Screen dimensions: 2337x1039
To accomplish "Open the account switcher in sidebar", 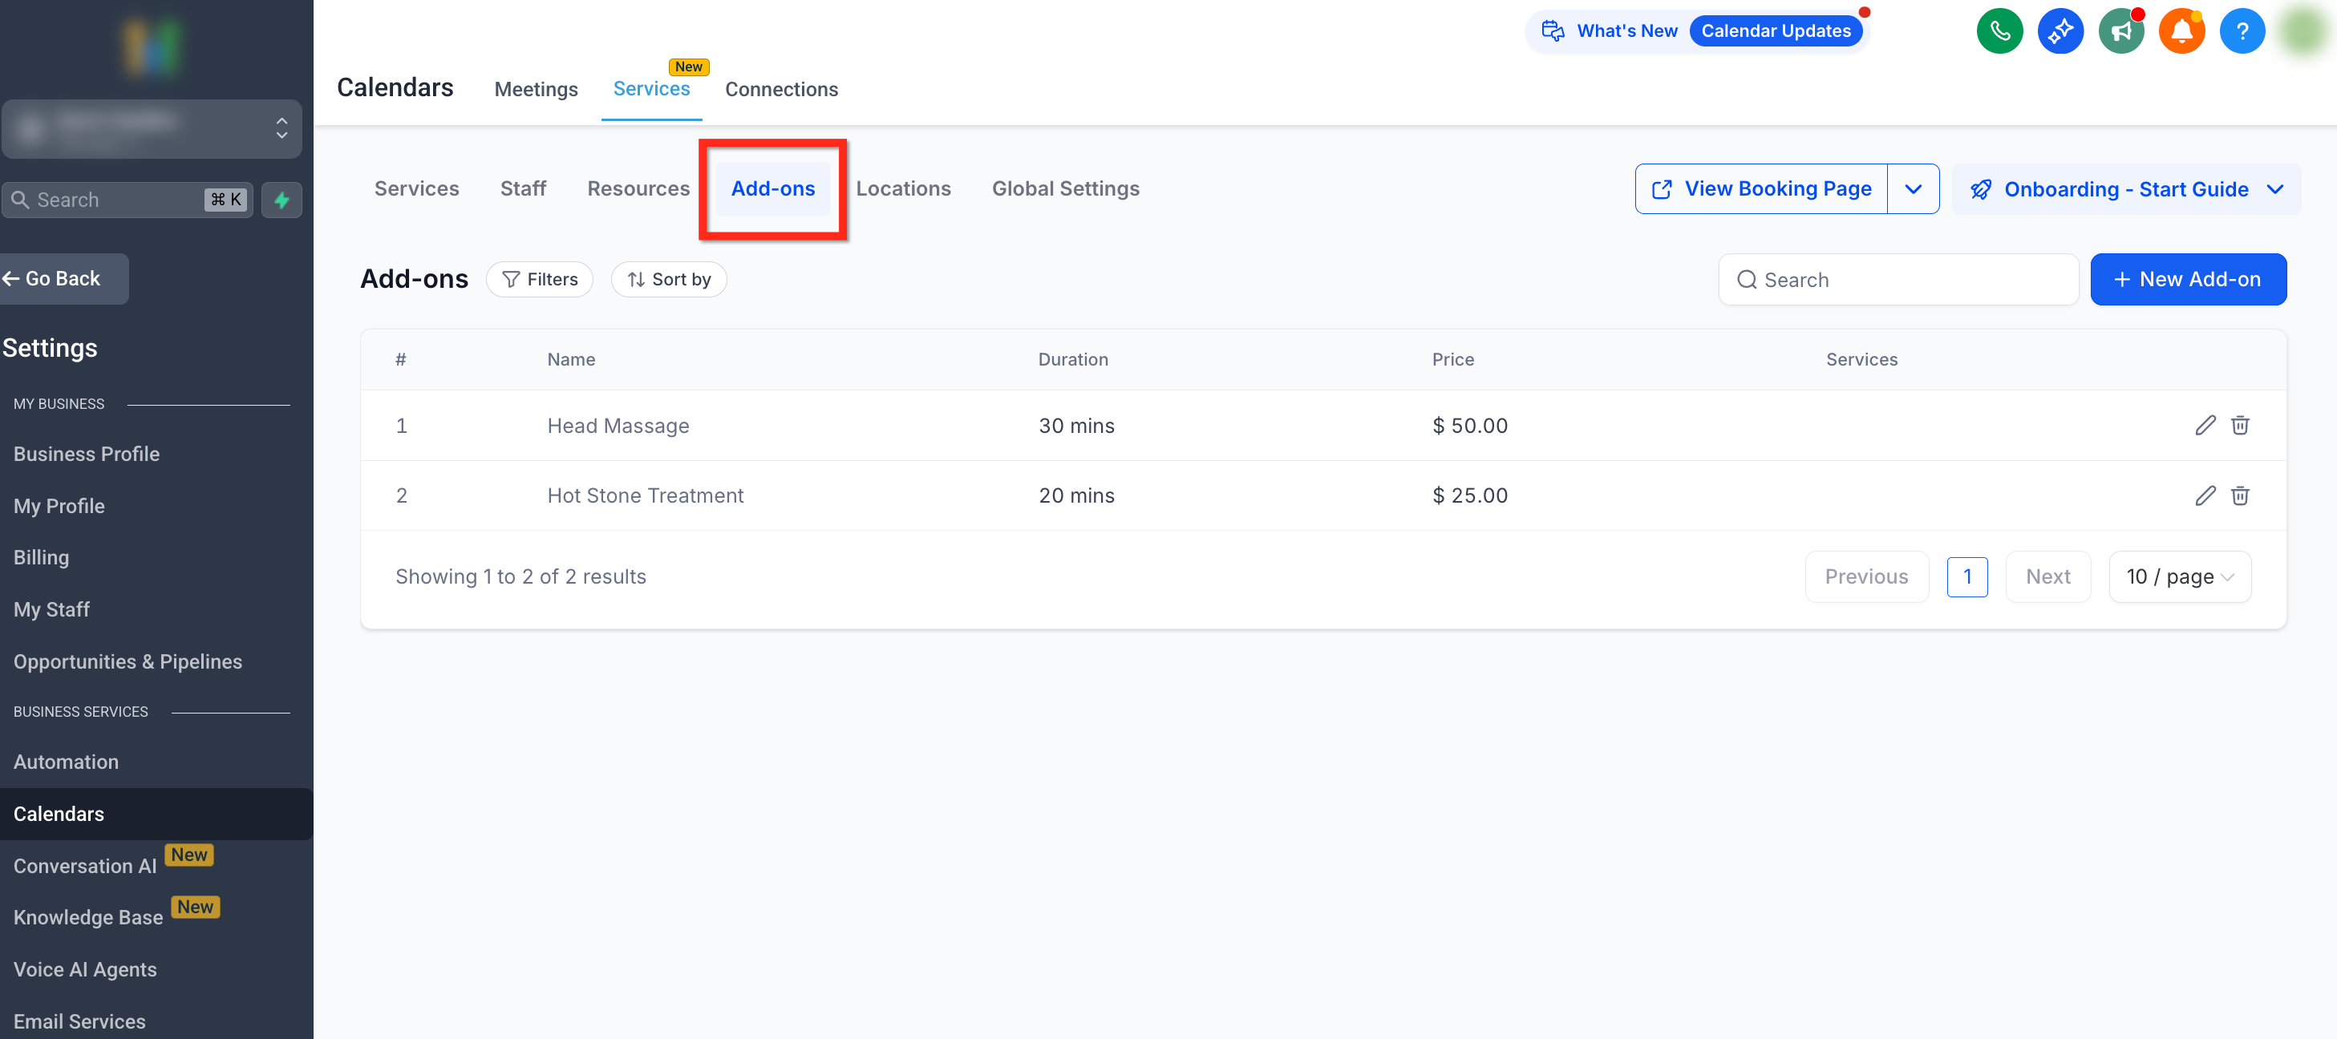I will click(152, 129).
